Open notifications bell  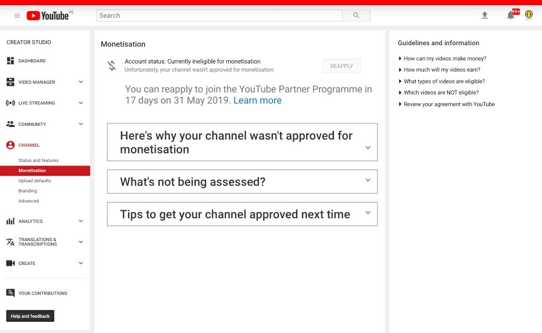click(x=511, y=15)
